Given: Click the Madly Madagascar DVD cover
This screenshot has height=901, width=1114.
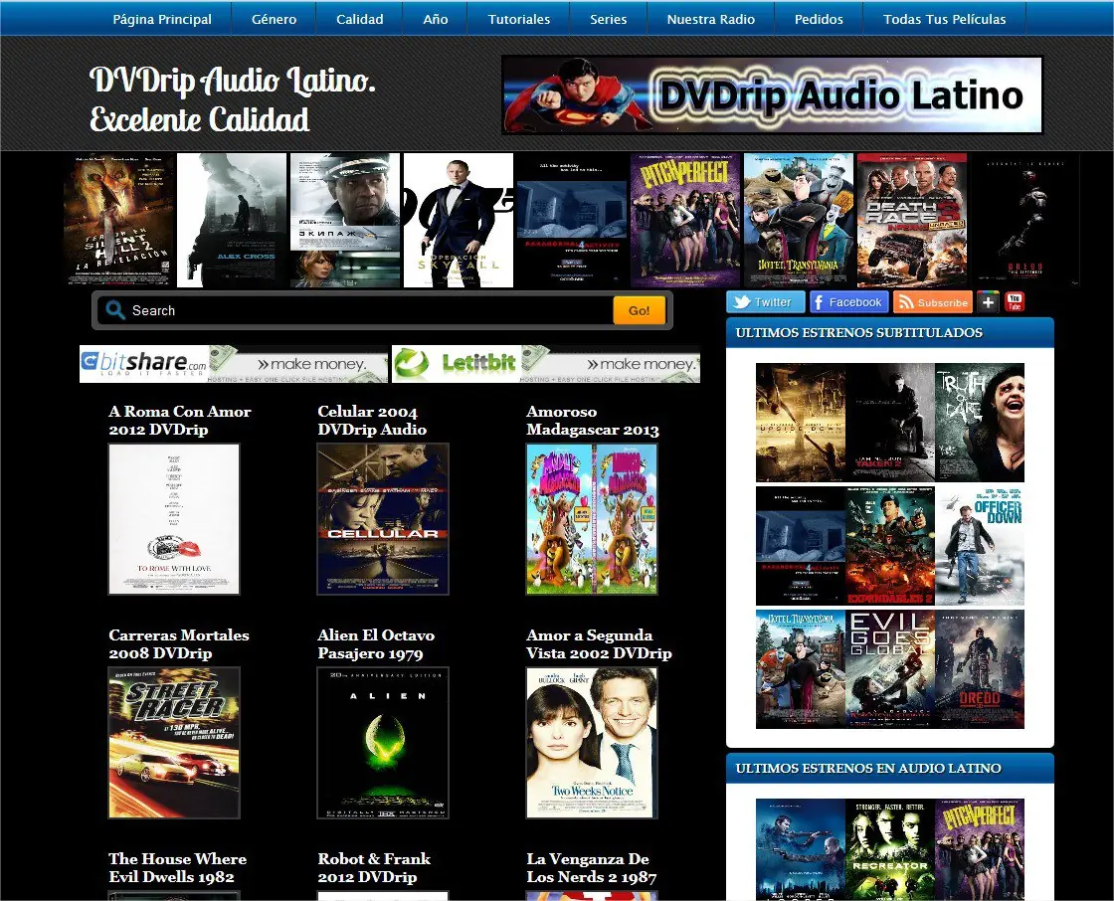Looking at the screenshot, I should pos(592,519).
